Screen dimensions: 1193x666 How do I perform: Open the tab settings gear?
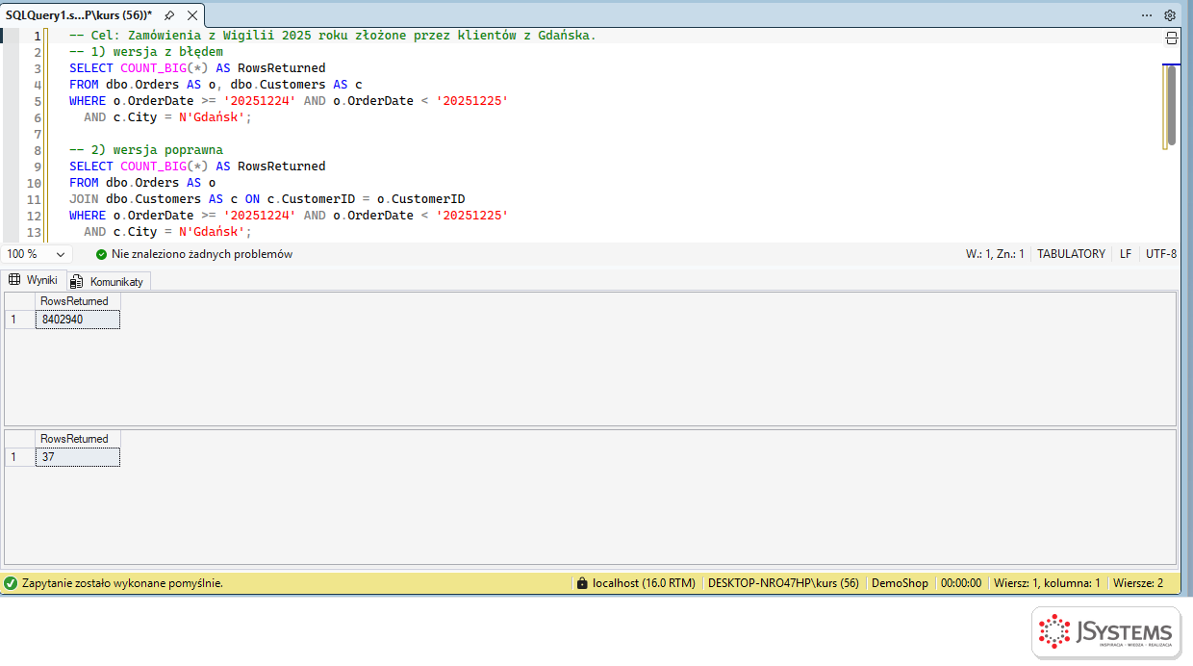coord(1170,15)
